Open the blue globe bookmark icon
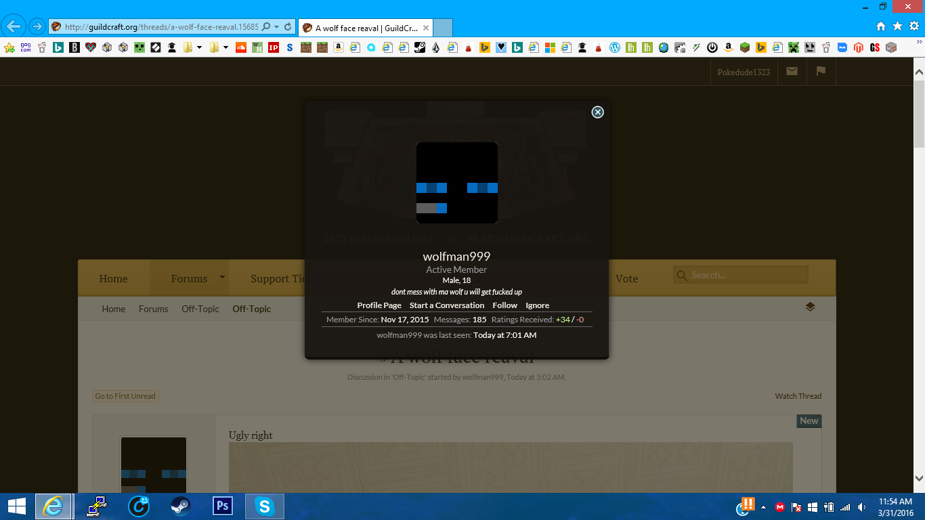925x520 pixels. [x=664, y=47]
